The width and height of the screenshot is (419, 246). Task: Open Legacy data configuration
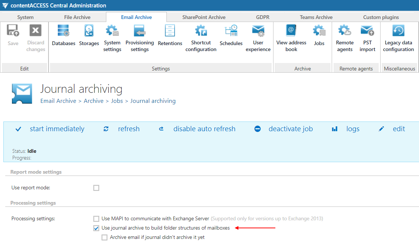point(398,31)
